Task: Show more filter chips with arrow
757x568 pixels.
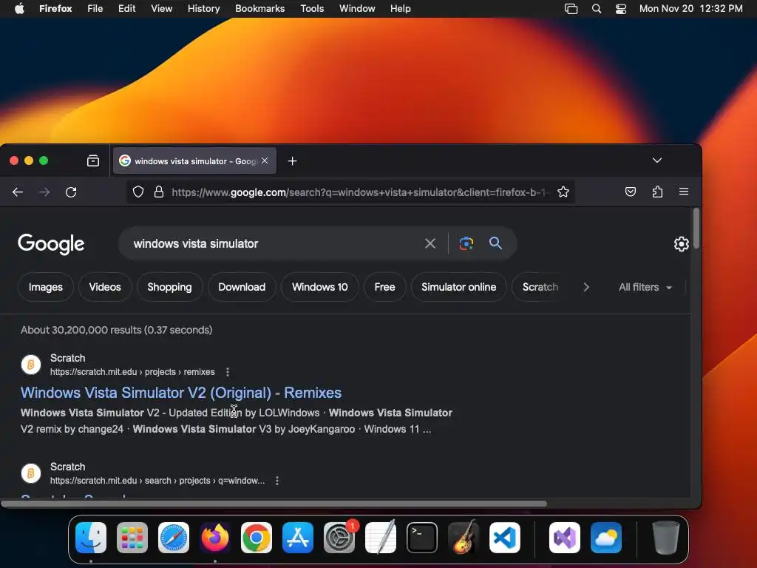Action: pyautogui.click(x=585, y=287)
